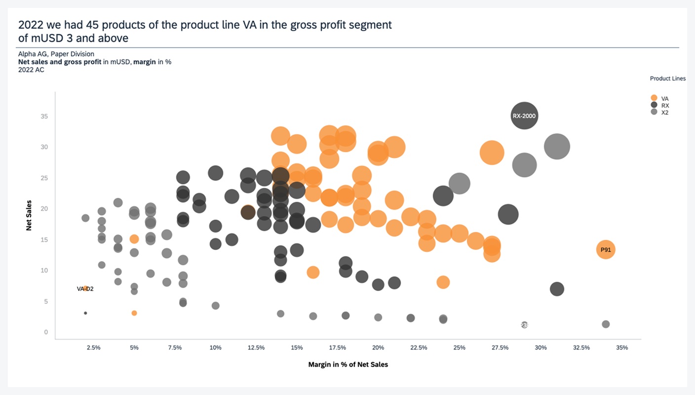Click the dark RX legend swatch
The height and width of the screenshot is (395, 695).
(654, 105)
